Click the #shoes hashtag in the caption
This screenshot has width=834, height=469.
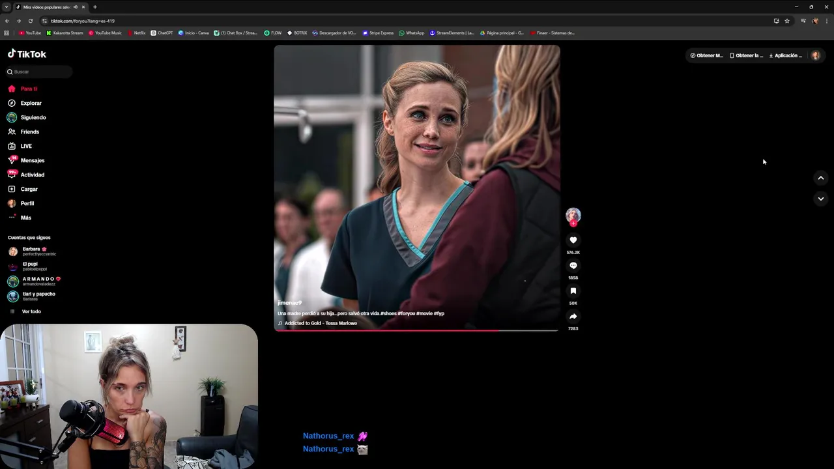tap(388, 313)
